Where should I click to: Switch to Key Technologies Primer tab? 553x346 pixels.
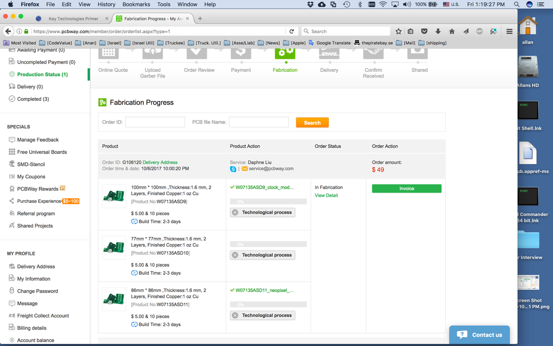(x=73, y=19)
